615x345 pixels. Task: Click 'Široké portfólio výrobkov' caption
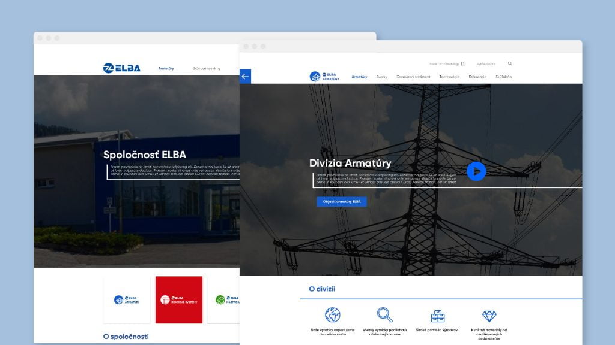437,330
